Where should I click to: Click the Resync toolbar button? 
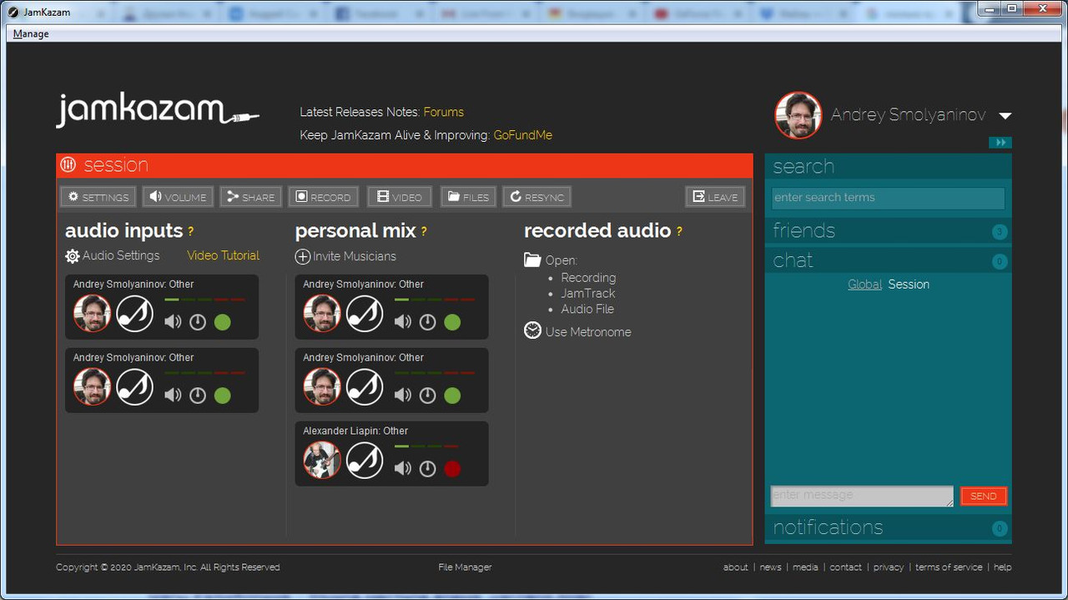coord(537,197)
